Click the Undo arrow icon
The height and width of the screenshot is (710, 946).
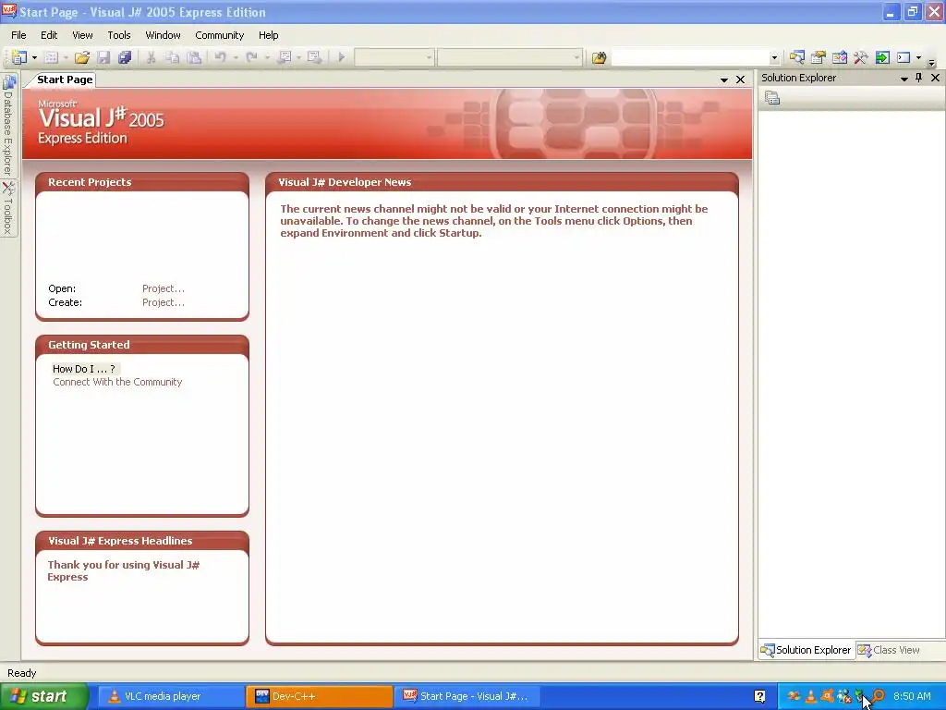pyautogui.click(x=220, y=57)
